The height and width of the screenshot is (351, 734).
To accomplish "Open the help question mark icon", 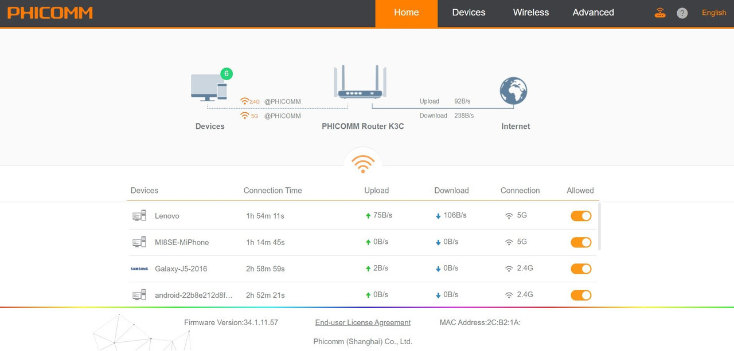I will tap(682, 13).
